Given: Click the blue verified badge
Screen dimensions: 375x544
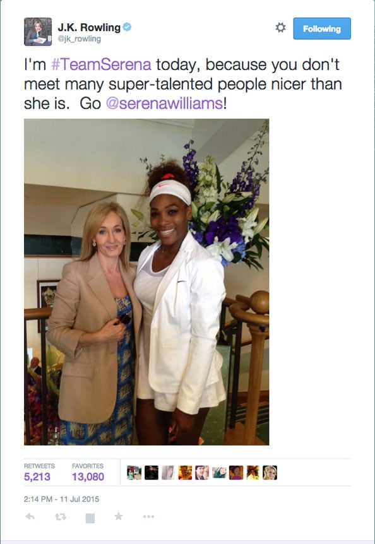Looking at the screenshot, I should 128,27.
